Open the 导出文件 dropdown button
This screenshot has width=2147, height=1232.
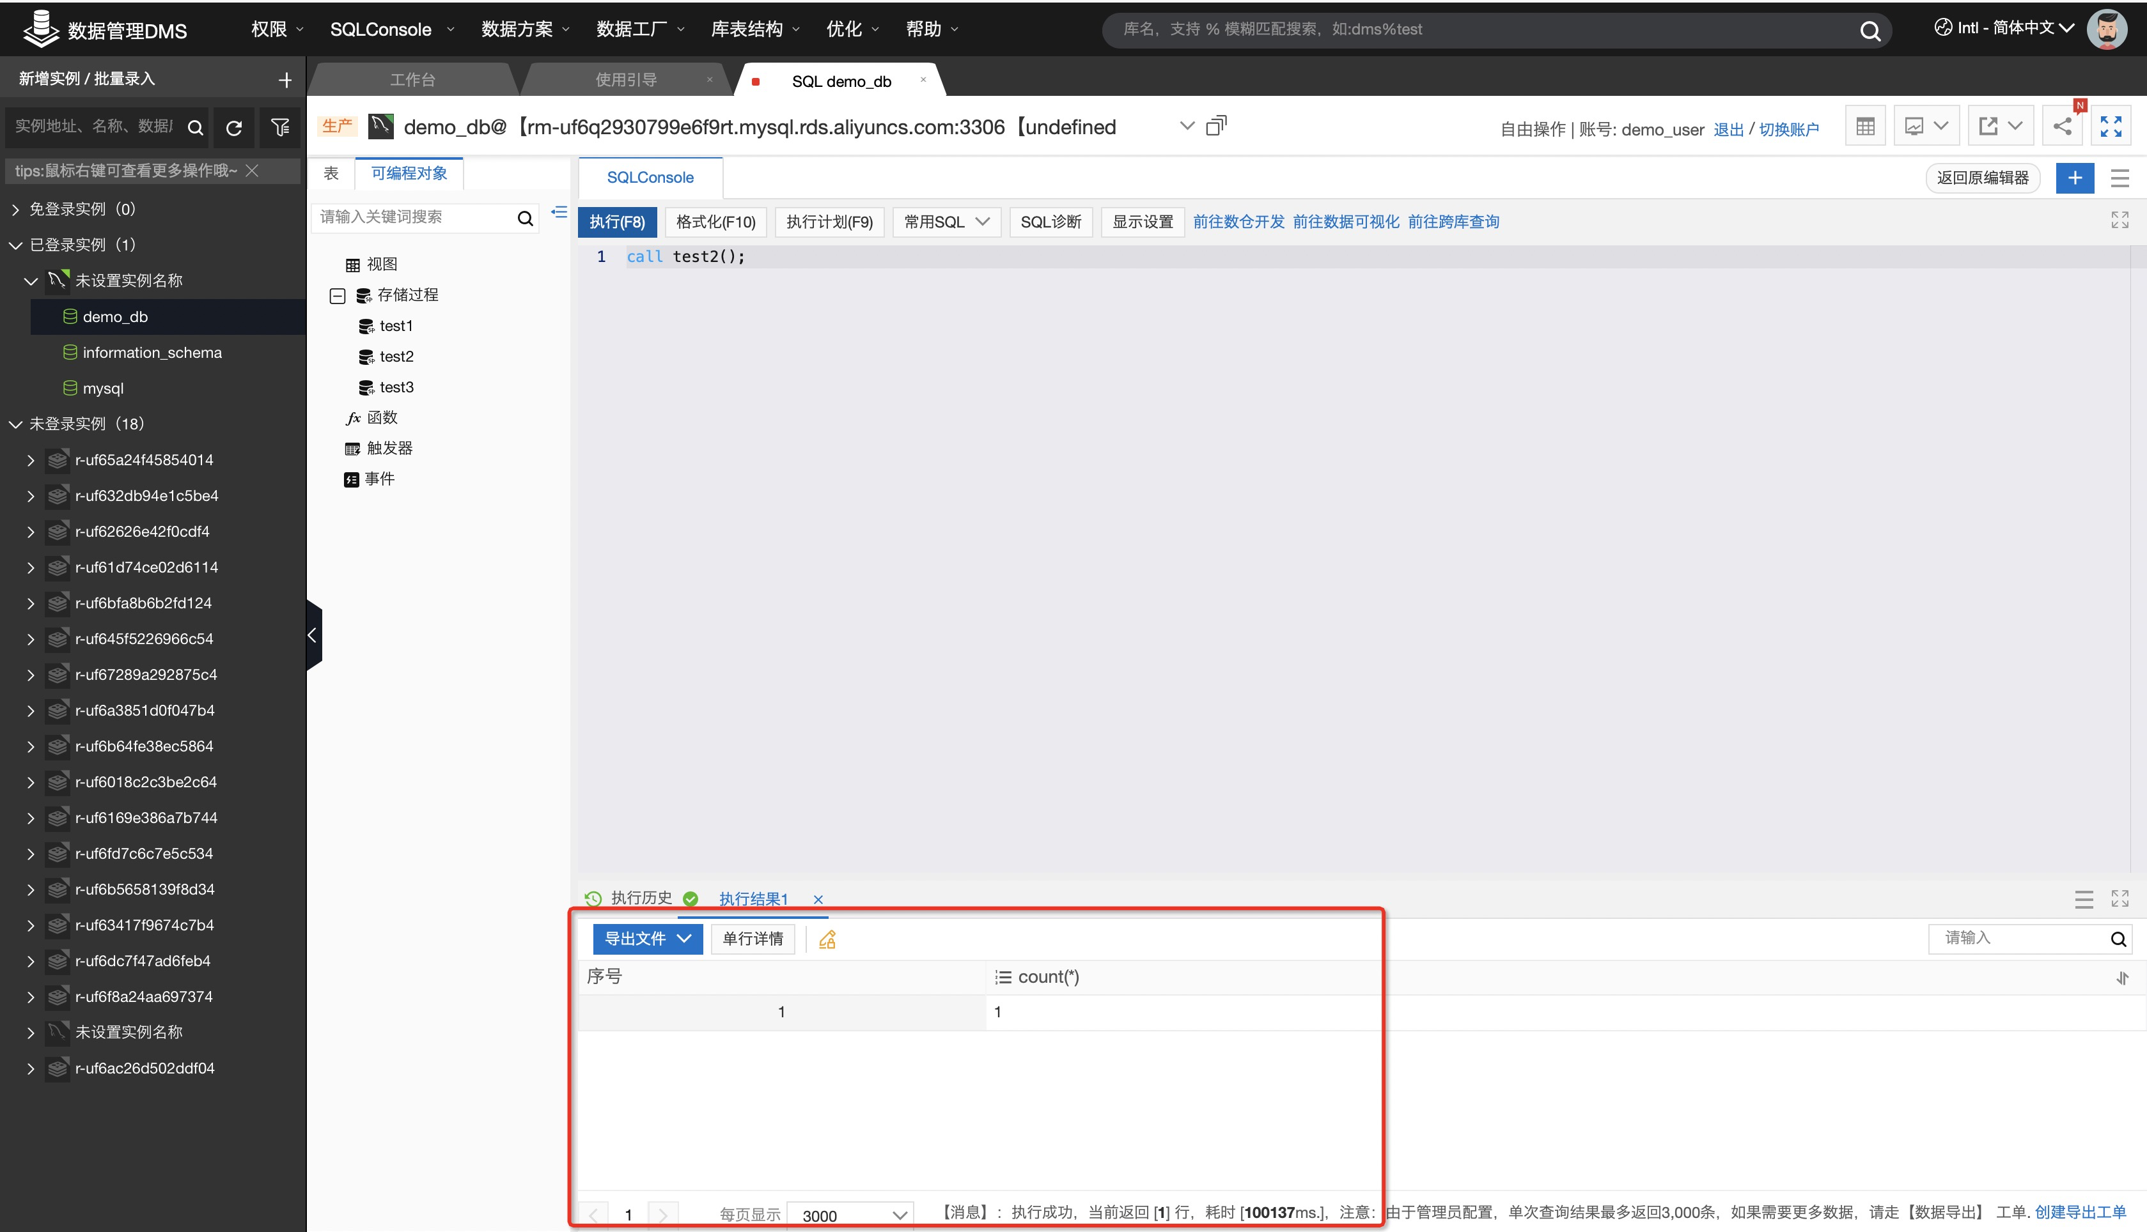pos(648,939)
